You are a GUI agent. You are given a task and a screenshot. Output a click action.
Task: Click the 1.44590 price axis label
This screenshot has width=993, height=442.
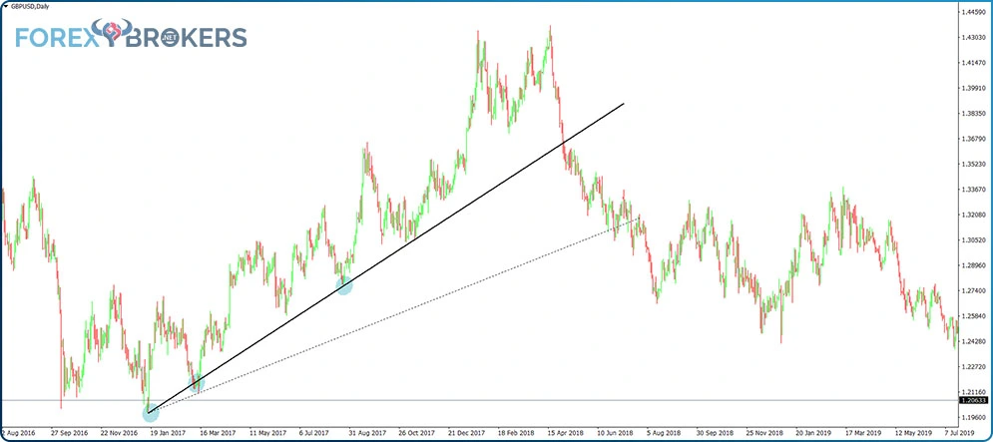pos(973,12)
